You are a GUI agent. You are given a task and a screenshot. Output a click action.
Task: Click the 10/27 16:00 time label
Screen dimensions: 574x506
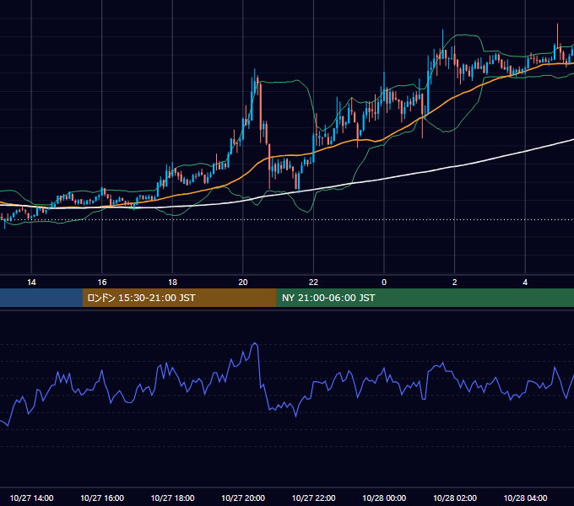coord(102,498)
